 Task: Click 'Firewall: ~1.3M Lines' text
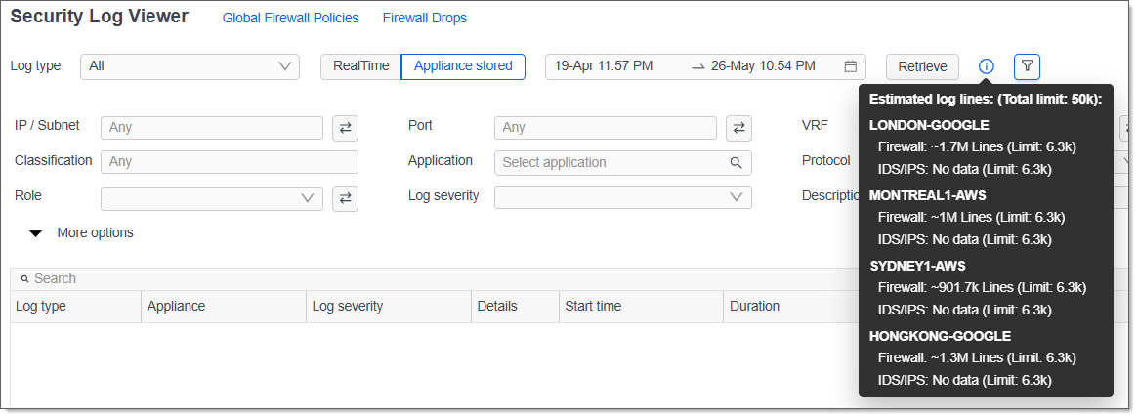pyautogui.click(x=942, y=357)
